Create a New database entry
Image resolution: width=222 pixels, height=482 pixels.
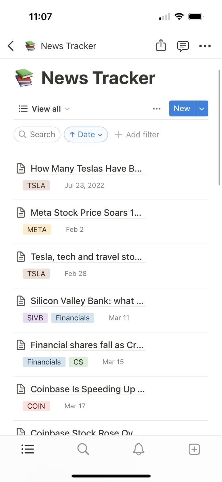pos(182,108)
